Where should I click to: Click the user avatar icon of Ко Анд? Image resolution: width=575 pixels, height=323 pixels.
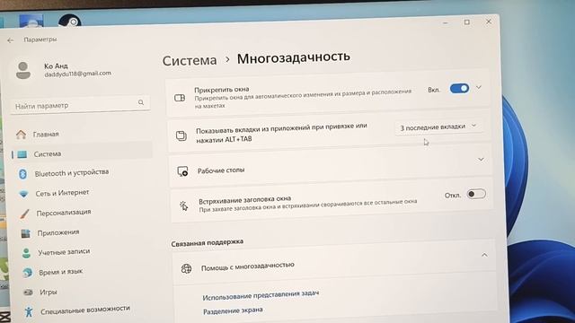pos(23,70)
